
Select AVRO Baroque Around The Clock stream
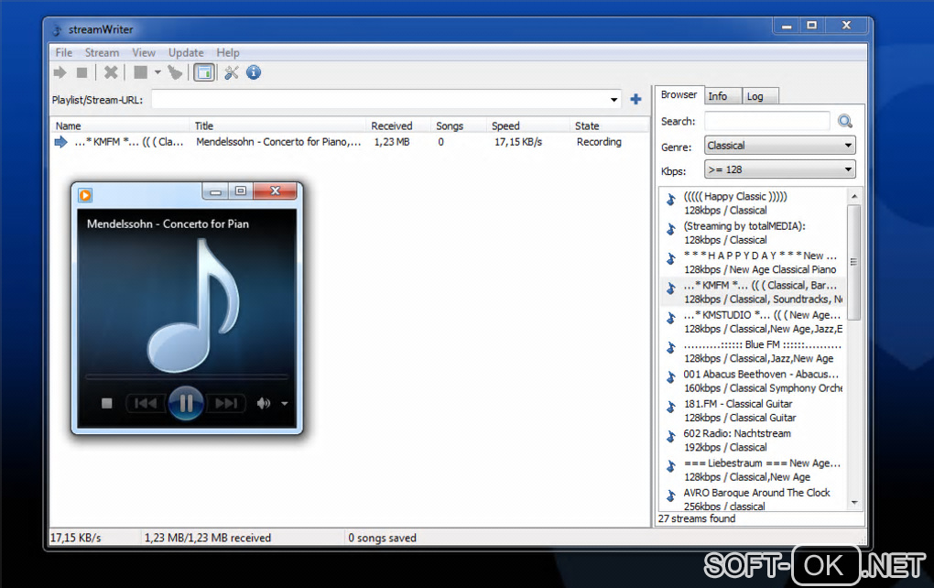tap(753, 499)
